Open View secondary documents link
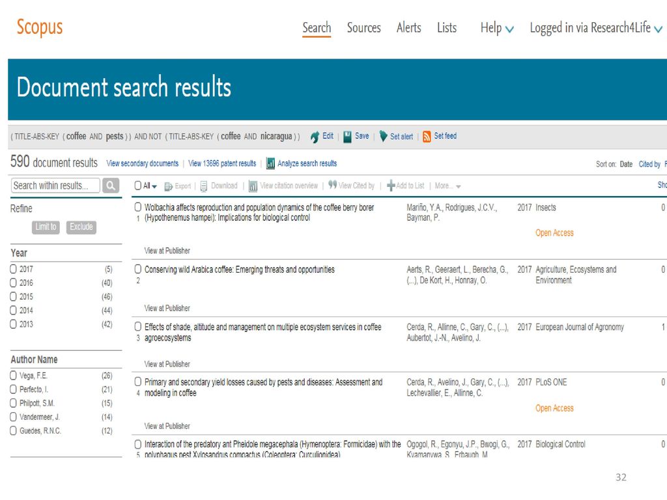The image size is (667, 500). point(143,163)
